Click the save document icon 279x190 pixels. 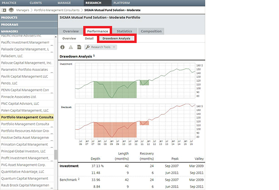79,47
